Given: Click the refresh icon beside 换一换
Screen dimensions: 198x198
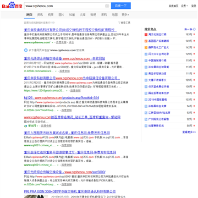Looking at the screenshot, I should click(x=194, y=29).
